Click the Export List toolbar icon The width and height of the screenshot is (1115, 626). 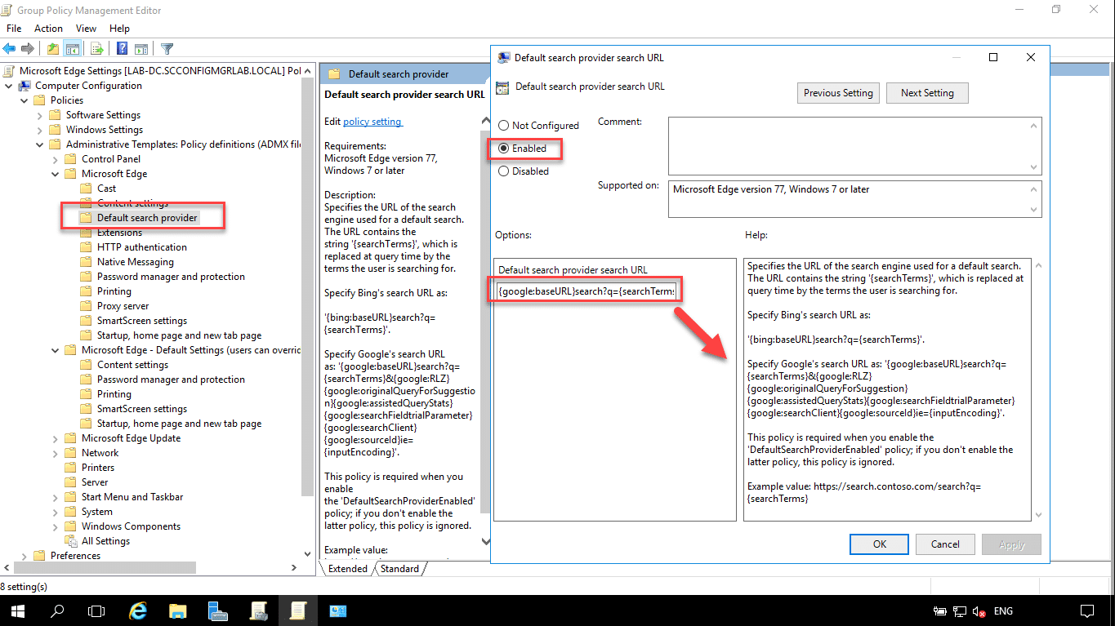pyautogui.click(x=96, y=48)
